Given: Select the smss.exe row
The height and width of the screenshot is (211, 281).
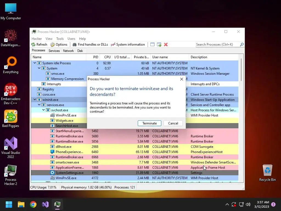Looking at the screenshot, I should click(x=134, y=74).
